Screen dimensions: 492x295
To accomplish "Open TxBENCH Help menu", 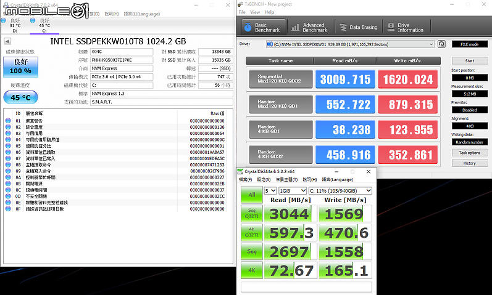I will 269,12.
